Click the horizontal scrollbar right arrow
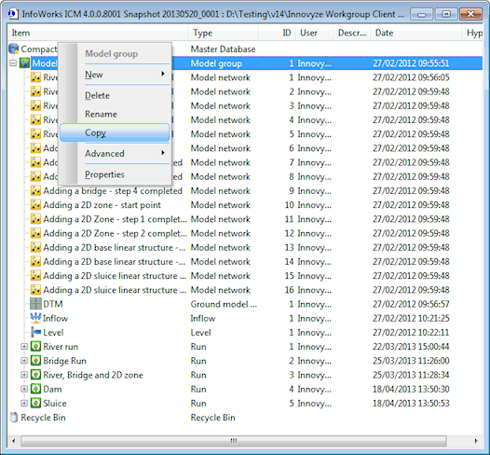The width and height of the screenshot is (490, 455). click(476, 441)
